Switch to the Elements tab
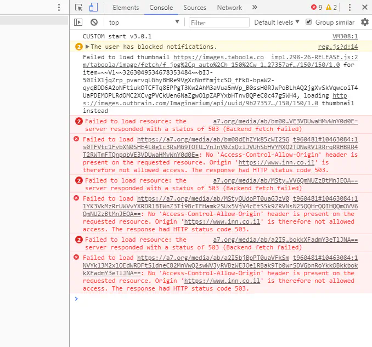This screenshot has width=372, height=347. tap(126, 8)
